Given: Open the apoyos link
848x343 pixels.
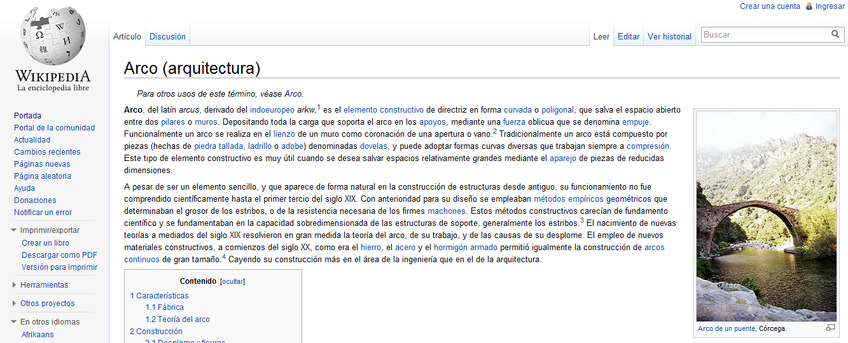Looking at the screenshot, I should [x=433, y=122].
